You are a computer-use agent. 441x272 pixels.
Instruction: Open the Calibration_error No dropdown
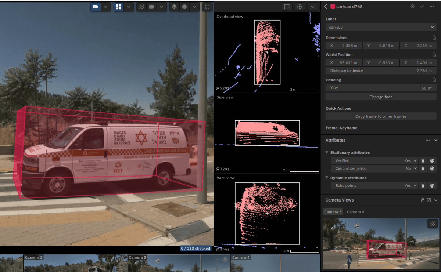(411, 168)
